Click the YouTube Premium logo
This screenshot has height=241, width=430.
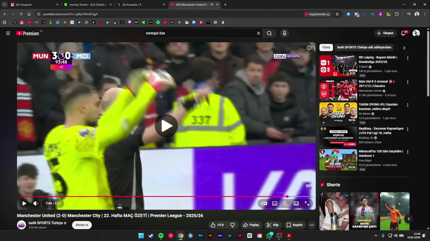point(28,33)
